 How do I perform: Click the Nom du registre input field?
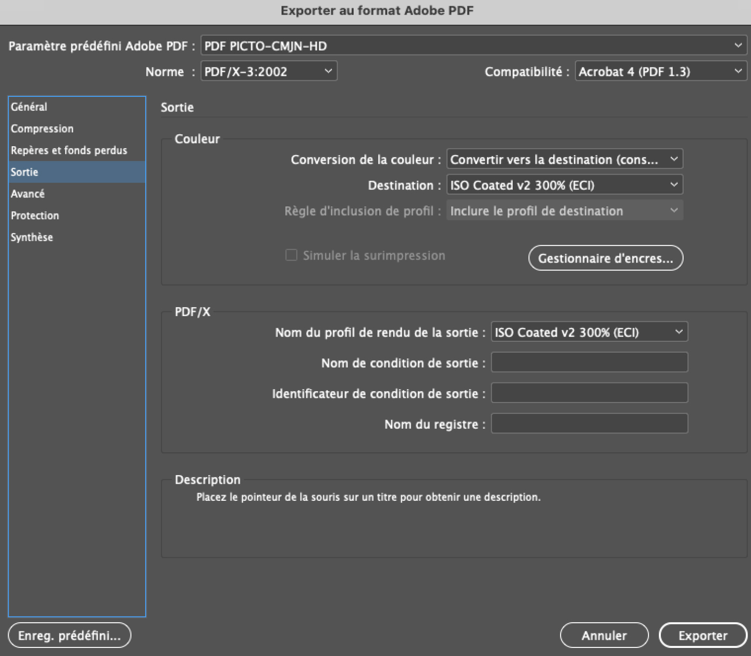(589, 423)
